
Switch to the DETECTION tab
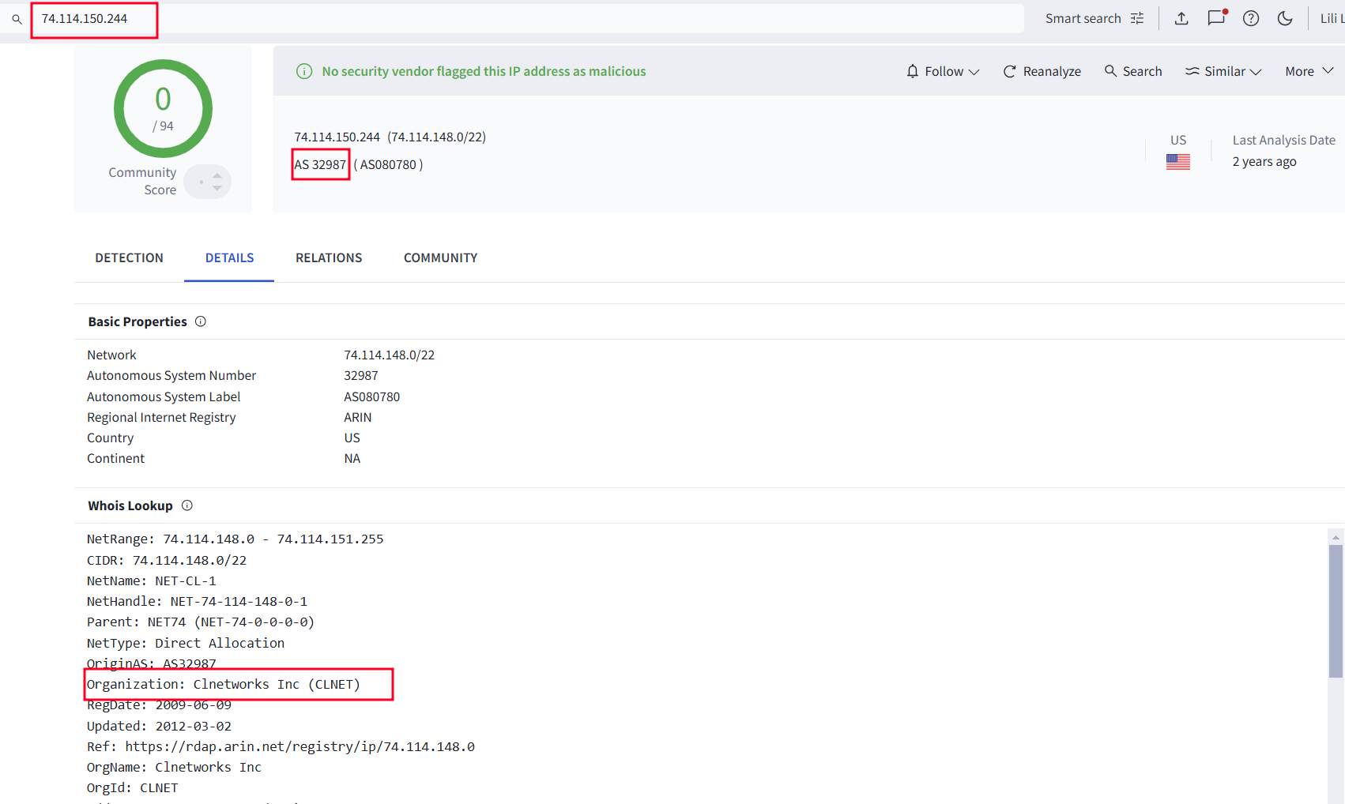129,257
